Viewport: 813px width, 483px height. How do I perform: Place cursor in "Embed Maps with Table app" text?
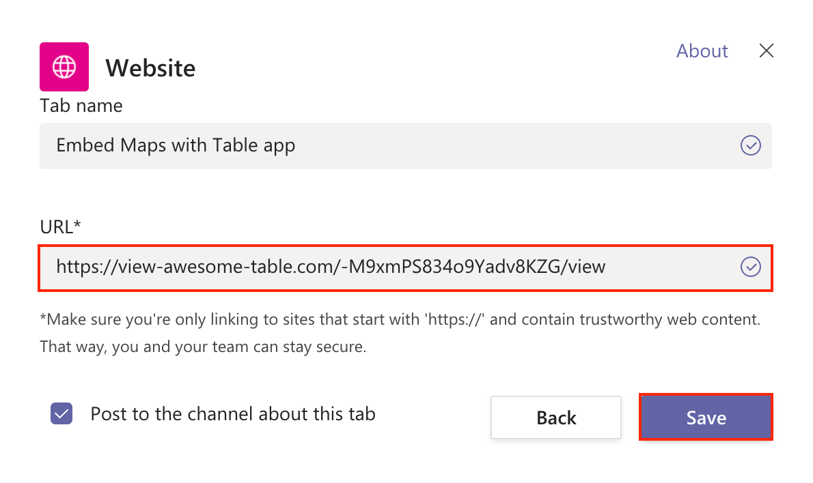176,146
